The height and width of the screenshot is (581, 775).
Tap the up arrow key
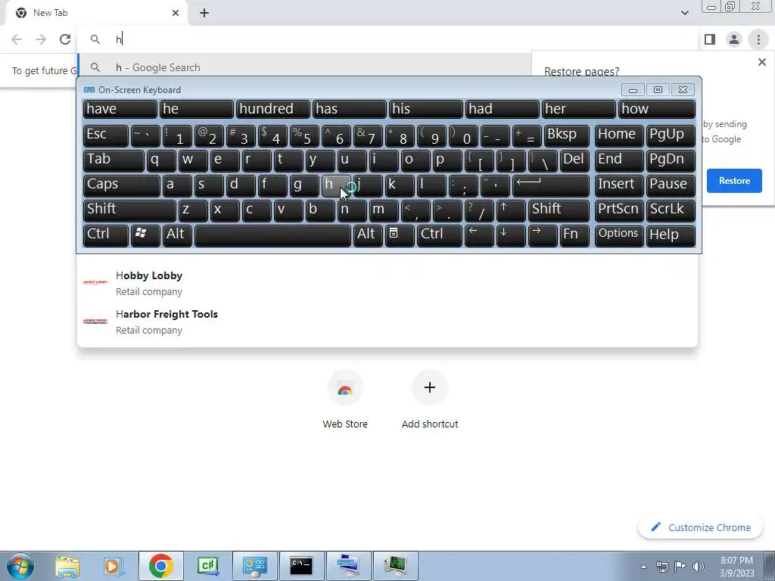[x=511, y=211]
